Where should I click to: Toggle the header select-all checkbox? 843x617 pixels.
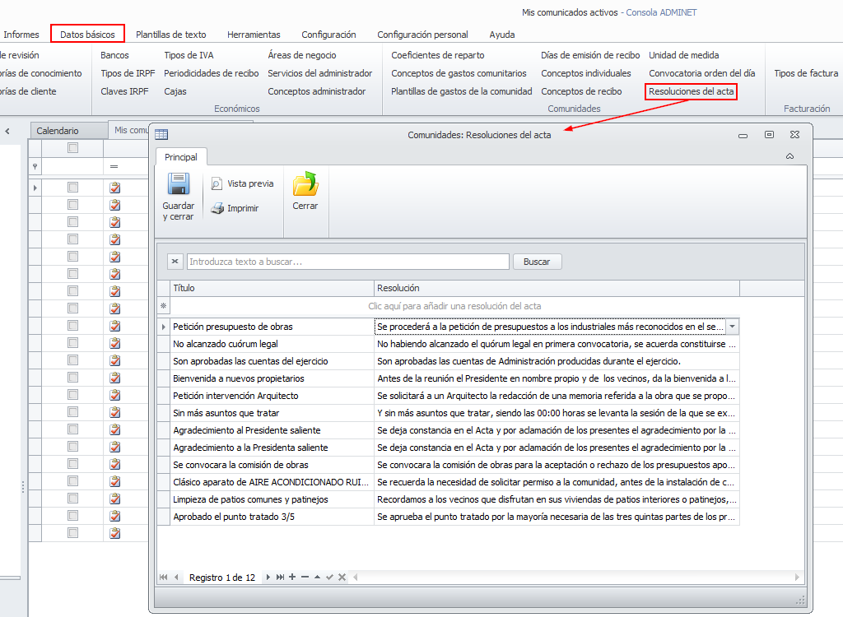pos(72,148)
